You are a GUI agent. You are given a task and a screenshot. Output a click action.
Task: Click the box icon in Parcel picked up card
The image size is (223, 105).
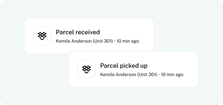coord(86,69)
